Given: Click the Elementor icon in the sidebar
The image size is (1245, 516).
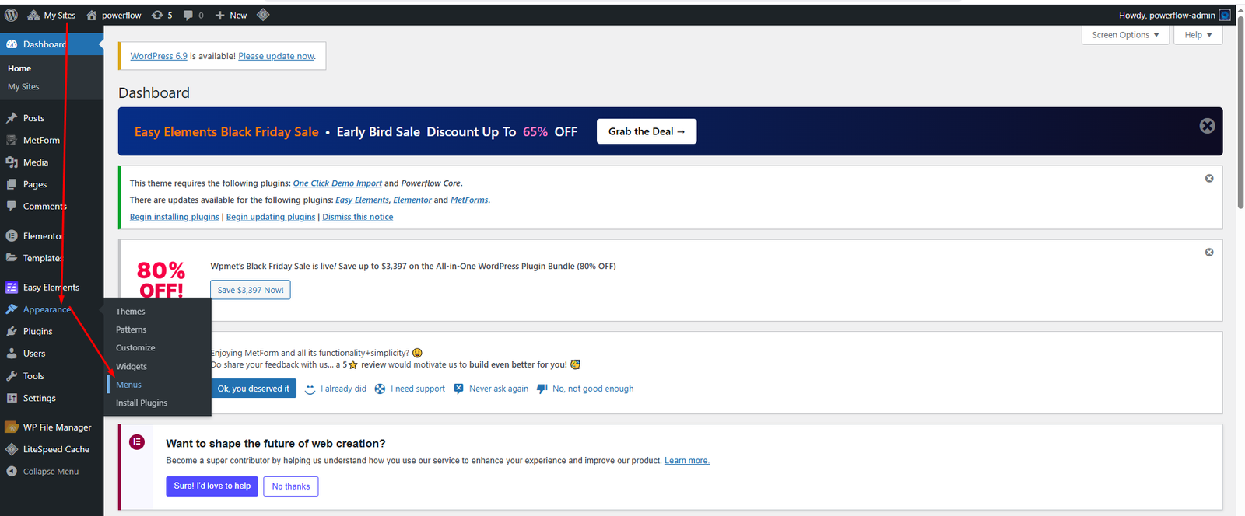Looking at the screenshot, I should 12,235.
